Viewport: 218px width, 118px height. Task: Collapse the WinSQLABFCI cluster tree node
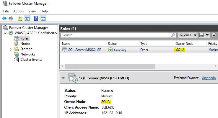click(x=5, y=33)
